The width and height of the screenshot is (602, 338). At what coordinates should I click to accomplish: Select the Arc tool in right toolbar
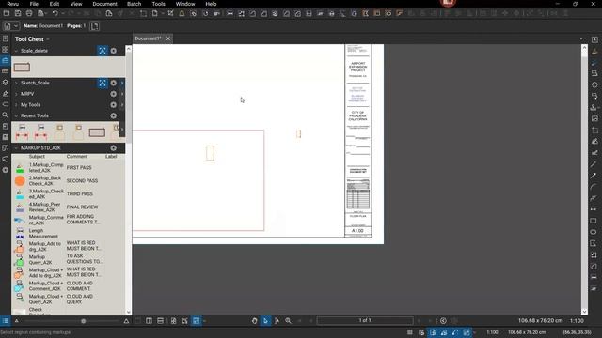[594, 187]
